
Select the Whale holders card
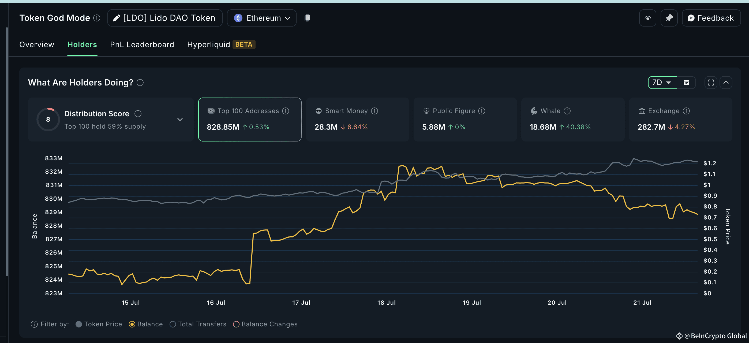click(573, 120)
